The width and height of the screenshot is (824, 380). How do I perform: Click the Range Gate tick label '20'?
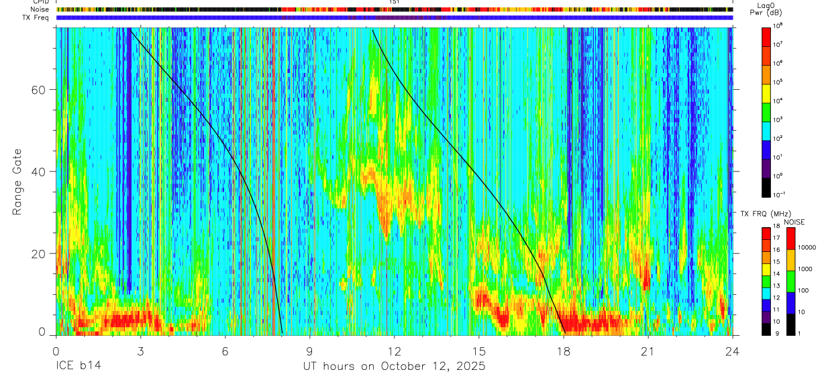(40, 253)
